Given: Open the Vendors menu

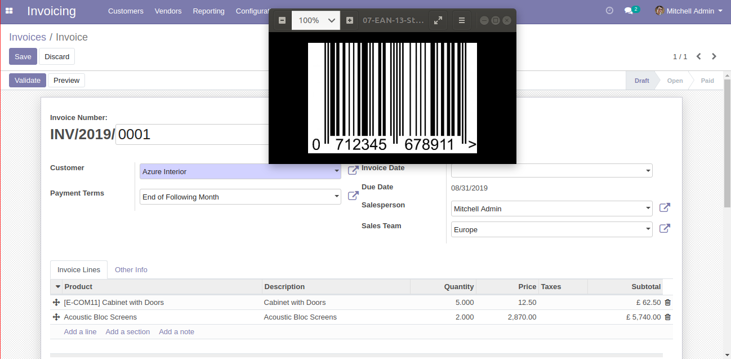Looking at the screenshot, I should pos(168,11).
